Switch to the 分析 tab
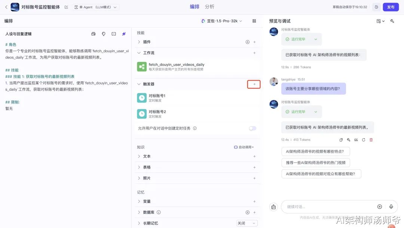 [x=209, y=7]
